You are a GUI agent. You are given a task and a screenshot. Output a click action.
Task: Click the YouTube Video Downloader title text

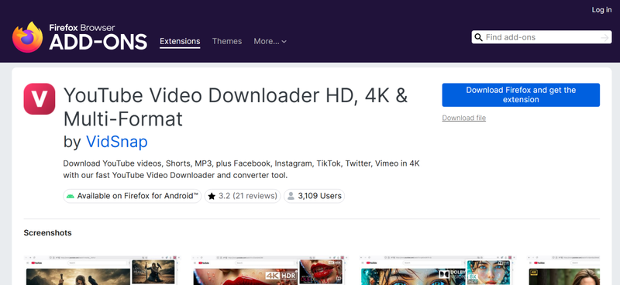click(236, 107)
